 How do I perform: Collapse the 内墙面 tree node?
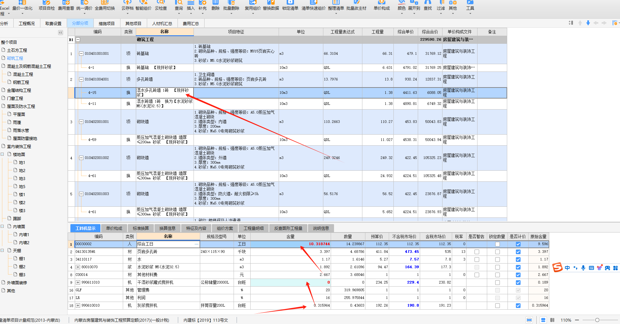pos(2,226)
